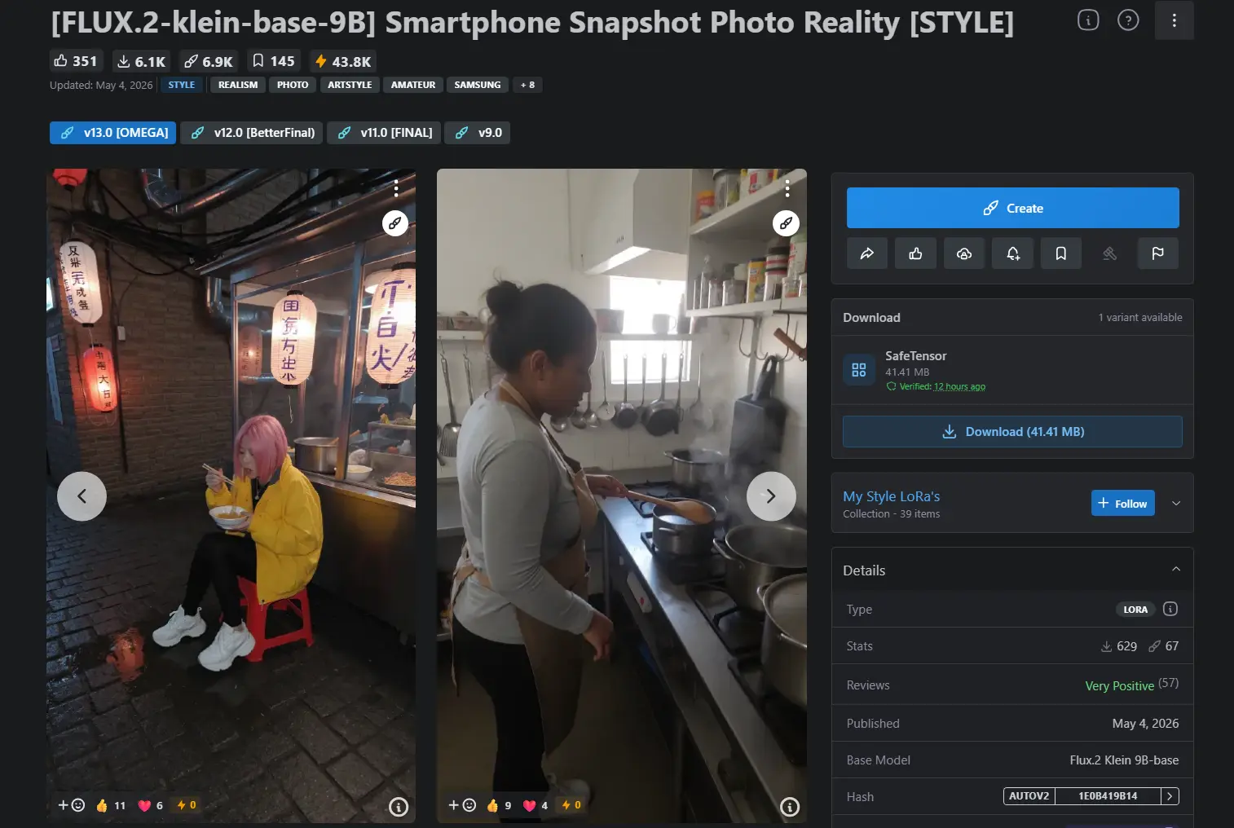Open the SafeTensor file entry
The image size is (1234, 828).
tap(1013, 370)
